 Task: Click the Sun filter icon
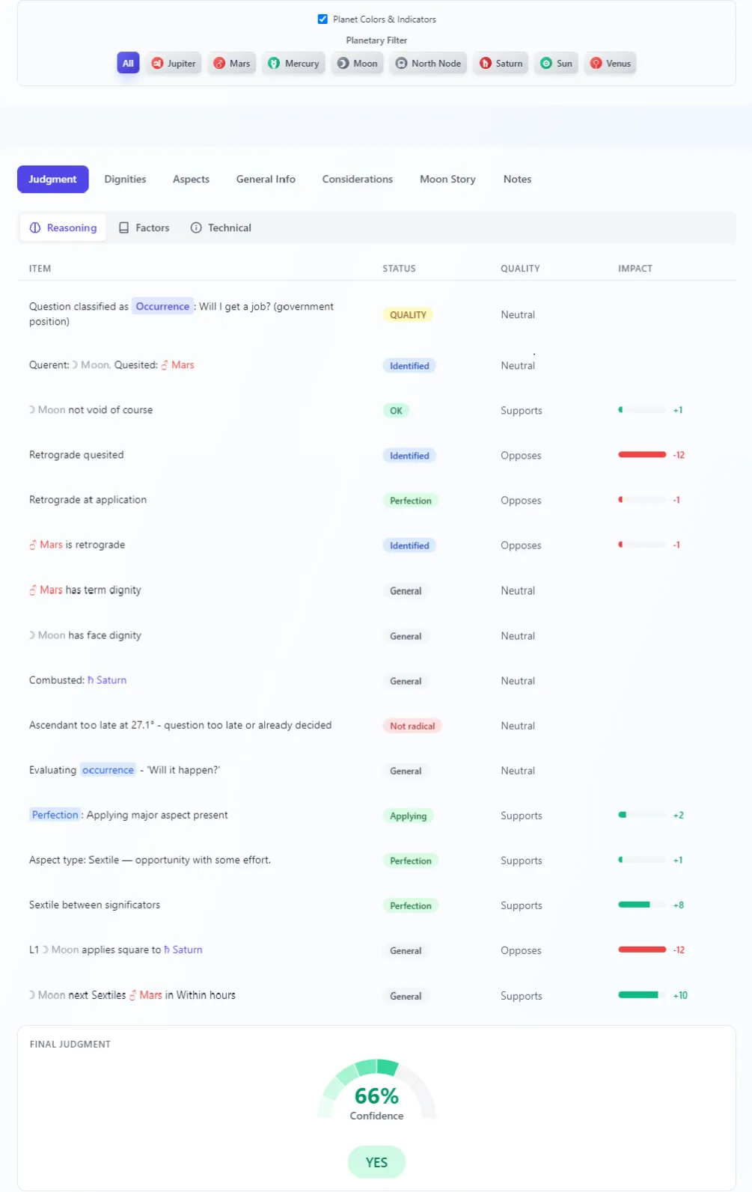546,64
